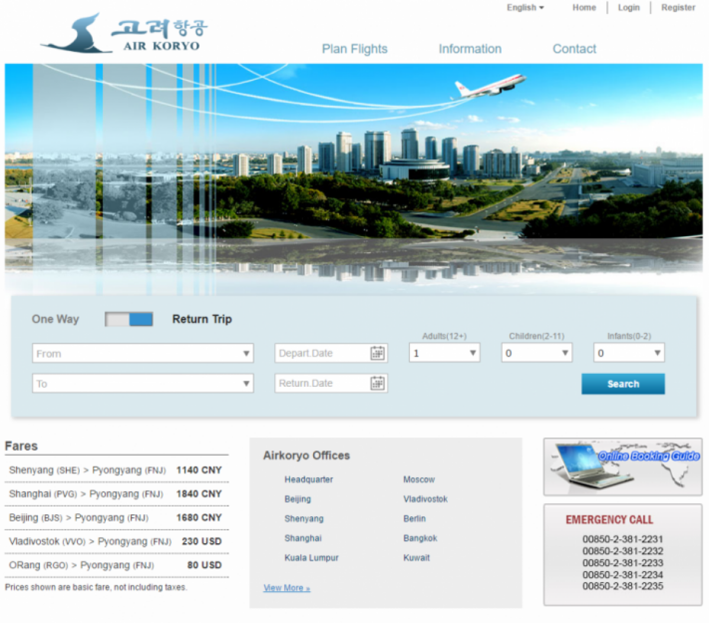Open the Plan Flights menu
This screenshot has height=623, width=709.
coord(354,49)
